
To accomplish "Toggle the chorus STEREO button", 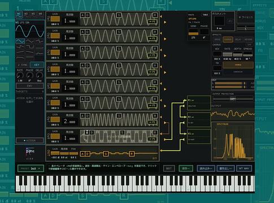I will tap(238, 65).
